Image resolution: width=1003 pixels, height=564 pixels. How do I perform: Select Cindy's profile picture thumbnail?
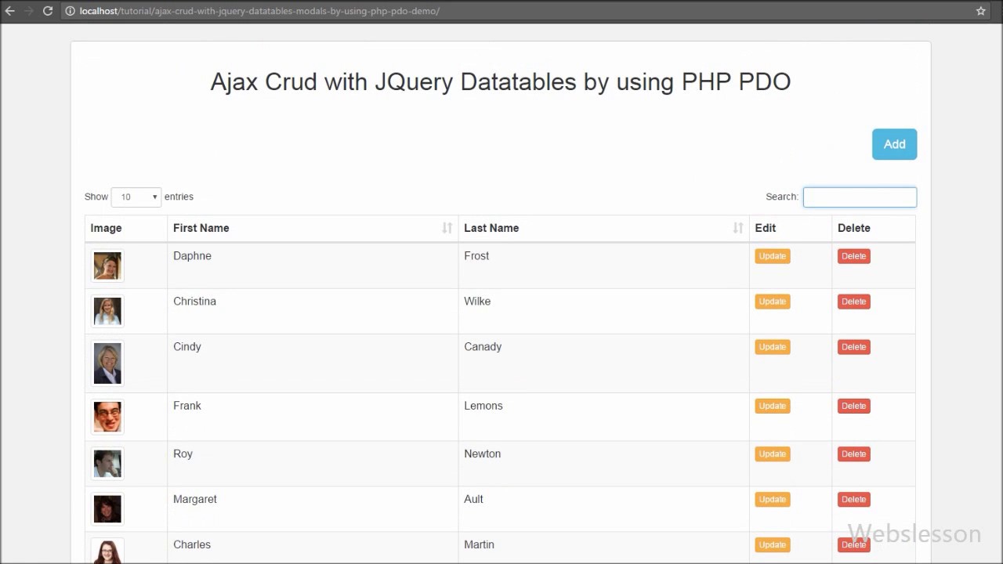pos(107,363)
